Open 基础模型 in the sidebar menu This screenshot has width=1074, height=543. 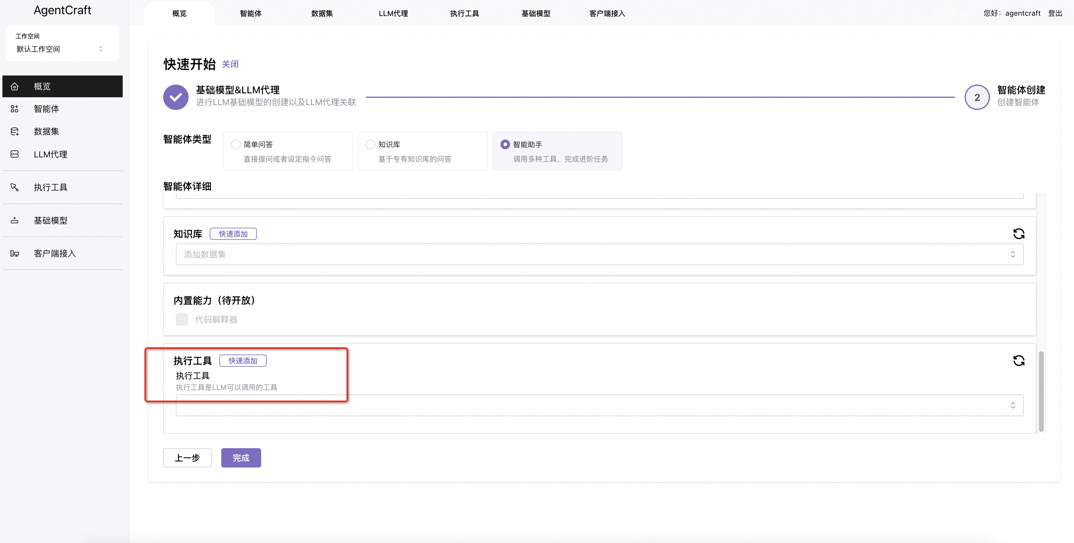[63, 220]
